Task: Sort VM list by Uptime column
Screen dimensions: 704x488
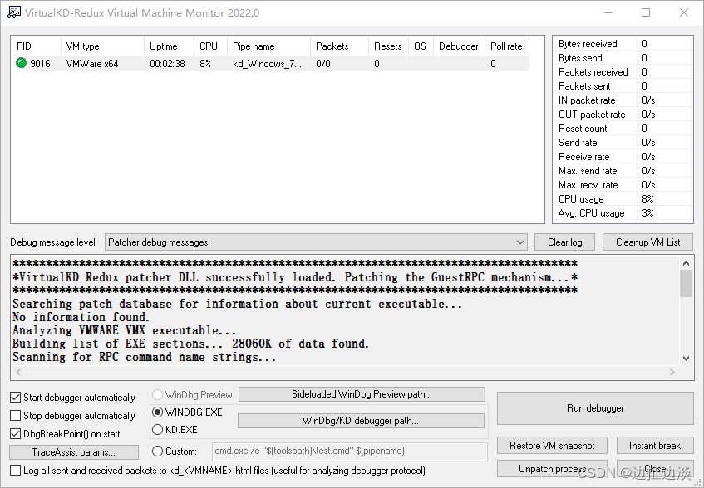Action: click(170, 46)
